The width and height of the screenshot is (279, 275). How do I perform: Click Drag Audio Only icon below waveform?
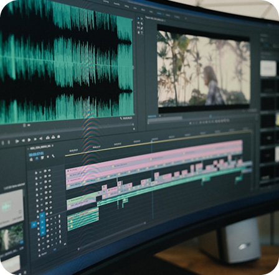click(29, 125)
